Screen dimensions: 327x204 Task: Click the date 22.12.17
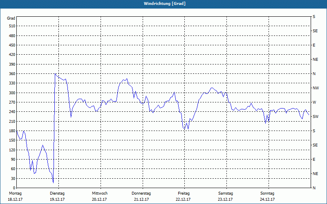183,200
